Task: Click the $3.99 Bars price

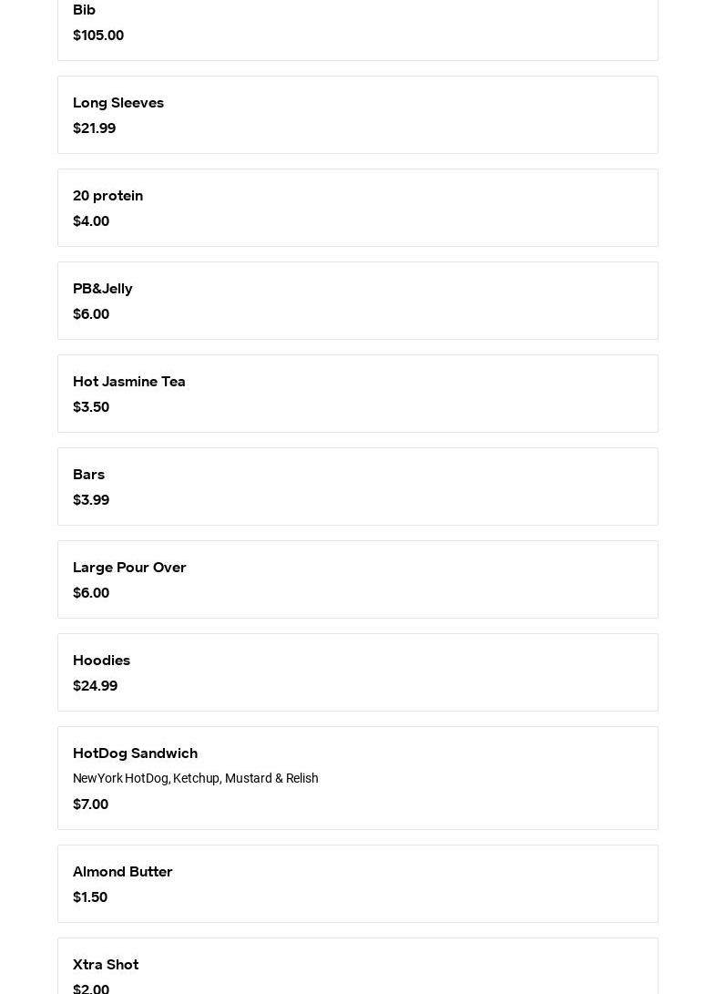Action: pos(91,500)
